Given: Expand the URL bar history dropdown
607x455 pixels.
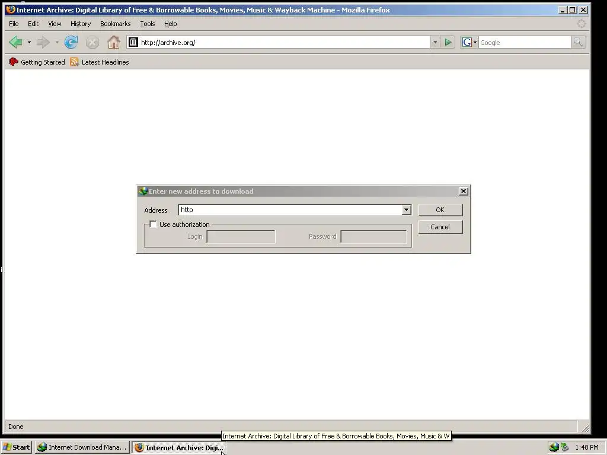Looking at the screenshot, I should pos(435,42).
